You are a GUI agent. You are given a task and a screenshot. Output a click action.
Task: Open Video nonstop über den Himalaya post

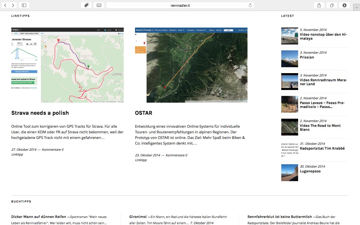[x=323, y=37]
